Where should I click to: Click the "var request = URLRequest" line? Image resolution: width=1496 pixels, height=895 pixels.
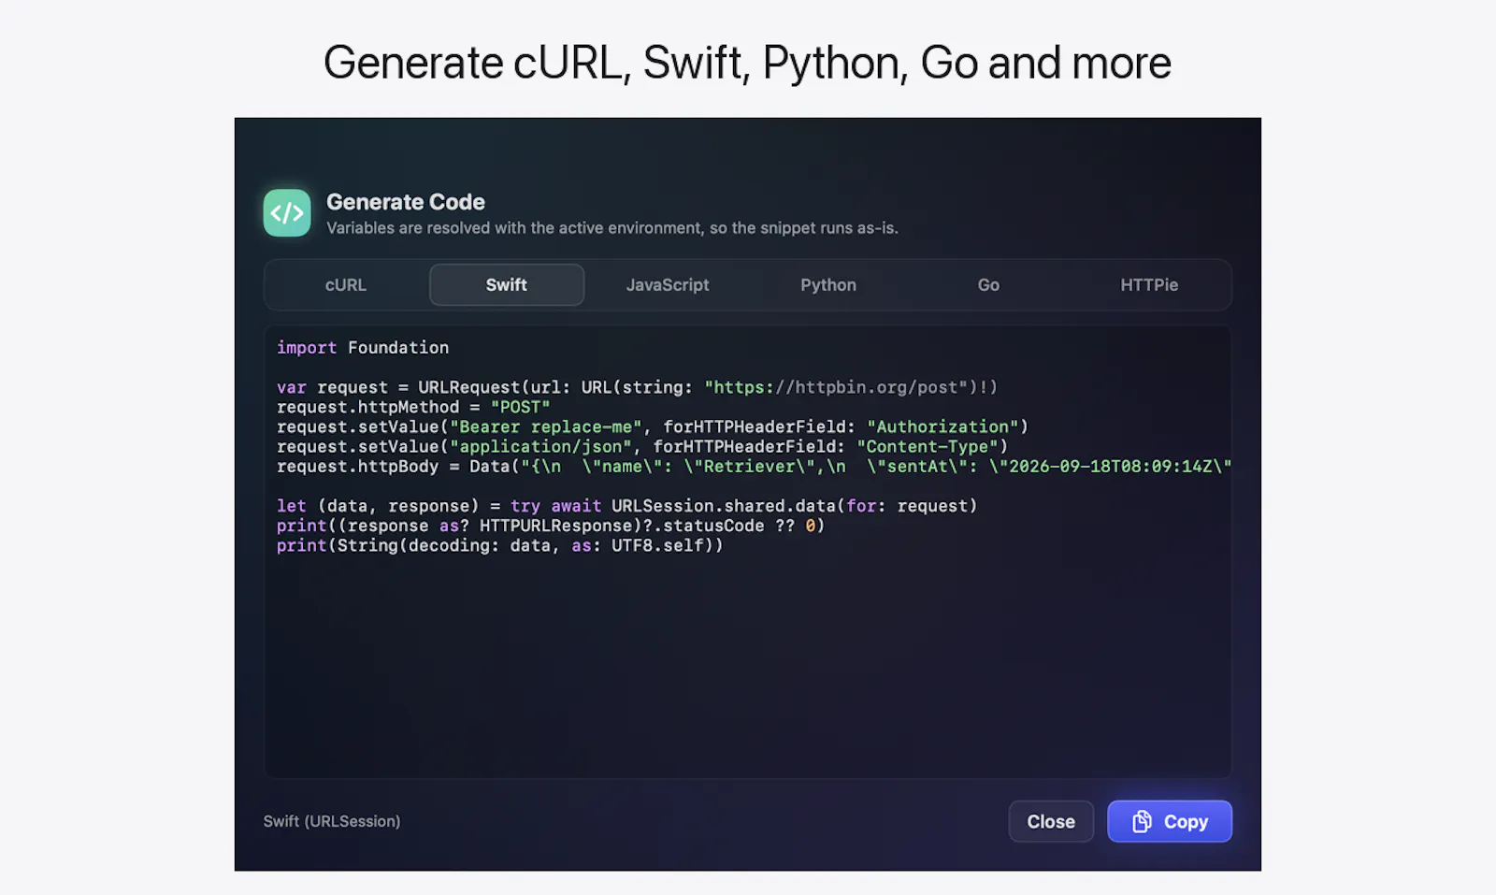click(638, 387)
